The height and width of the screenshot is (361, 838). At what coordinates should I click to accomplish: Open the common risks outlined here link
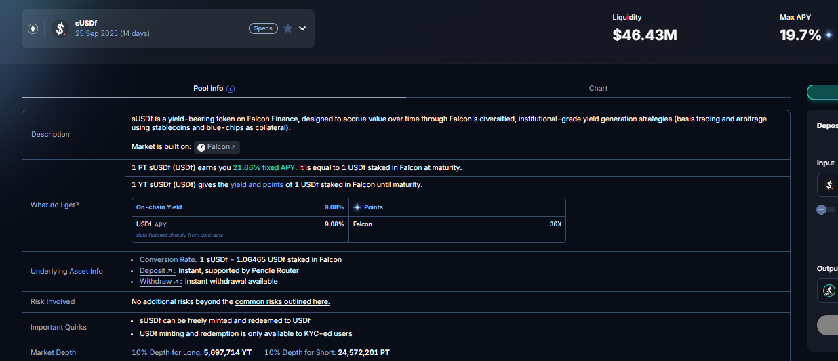pyautogui.click(x=283, y=301)
